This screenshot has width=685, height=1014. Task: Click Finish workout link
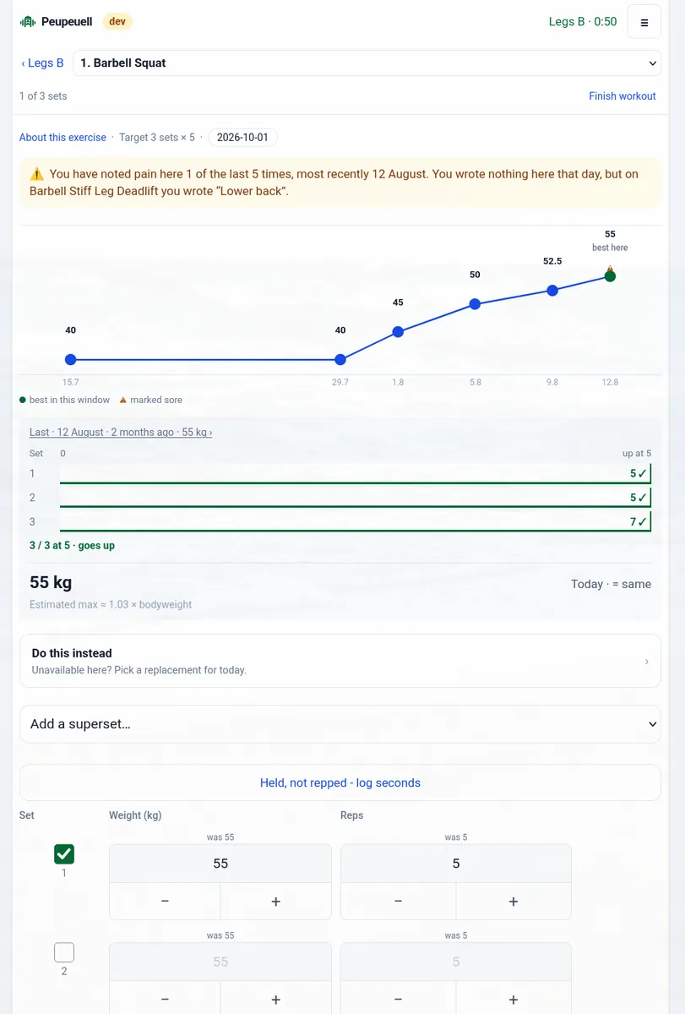click(622, 96)
